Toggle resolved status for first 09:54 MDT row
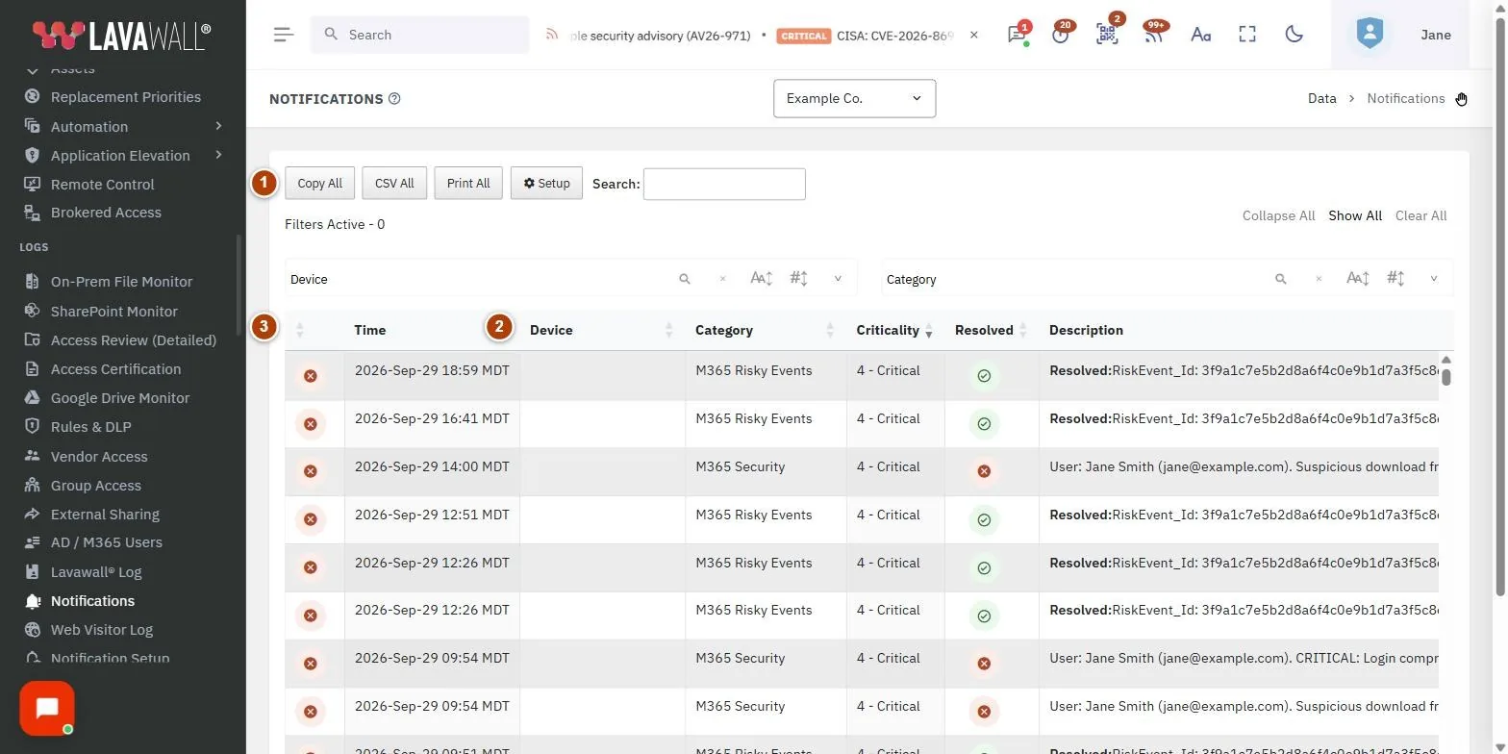This screenshot has height=754, width=1508. (984, 664)
